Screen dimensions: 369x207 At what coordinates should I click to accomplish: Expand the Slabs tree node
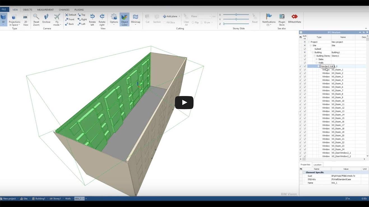(x=317, y=59)
